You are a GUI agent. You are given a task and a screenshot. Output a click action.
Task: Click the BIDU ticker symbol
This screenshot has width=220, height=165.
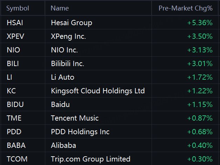(15, 105)
